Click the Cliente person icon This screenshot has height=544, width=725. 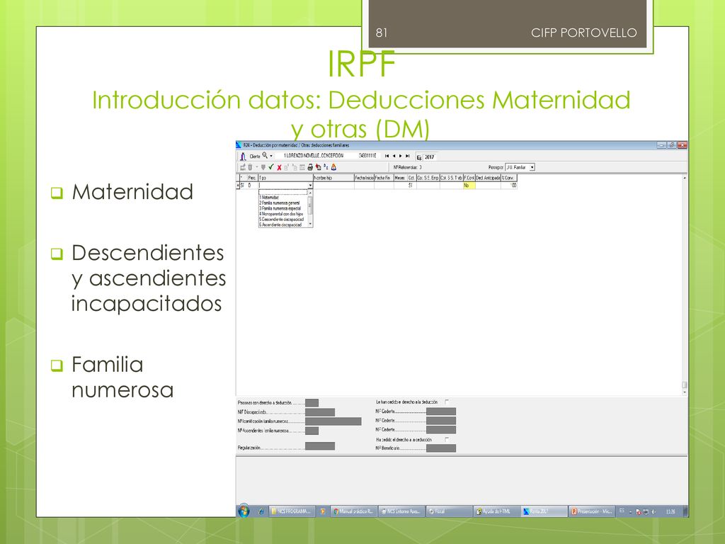pyautogui.click(x=243, y=157)
